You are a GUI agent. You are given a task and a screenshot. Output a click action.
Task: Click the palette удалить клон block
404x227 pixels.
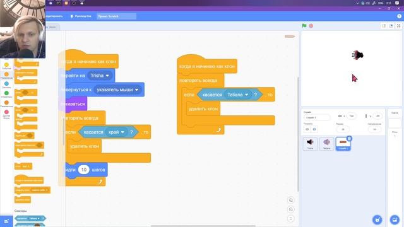(23, 200)
